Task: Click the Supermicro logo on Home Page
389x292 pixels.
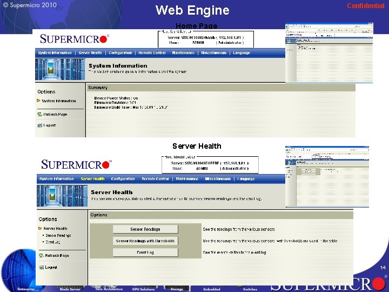Action: coord(74,39)
